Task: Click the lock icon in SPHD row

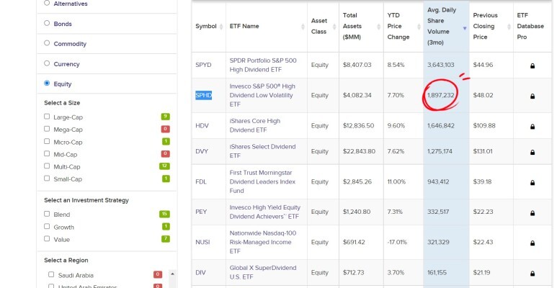Action: coord(532,96)
